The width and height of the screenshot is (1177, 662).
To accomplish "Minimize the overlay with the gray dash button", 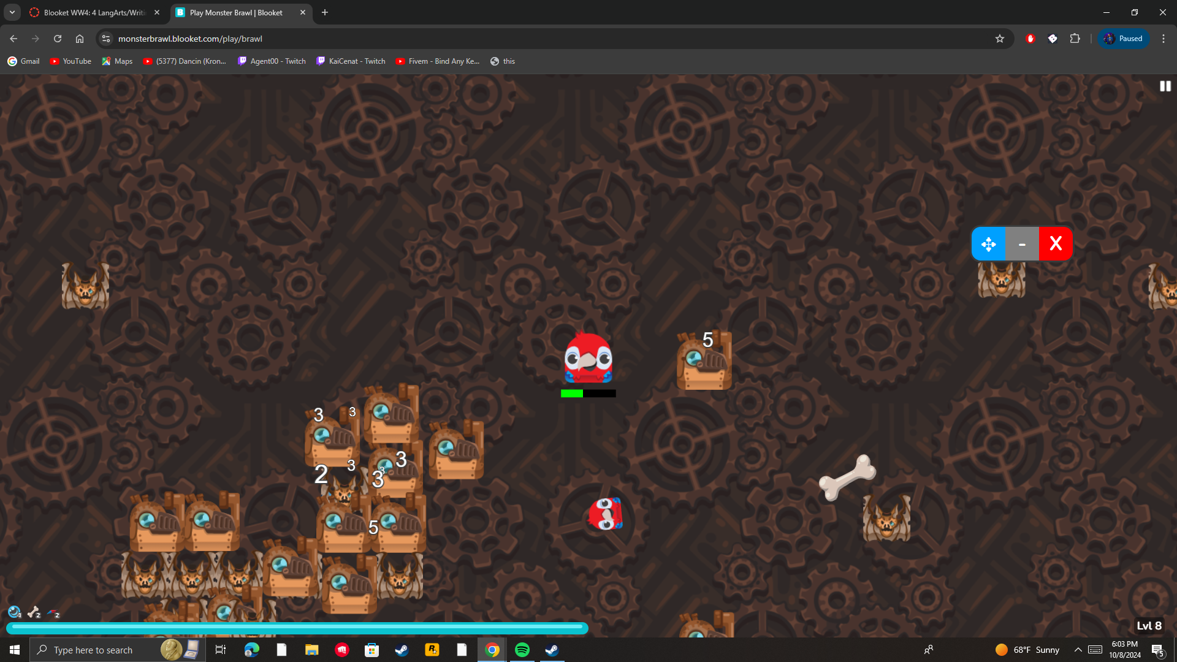I will [1022, 244].
